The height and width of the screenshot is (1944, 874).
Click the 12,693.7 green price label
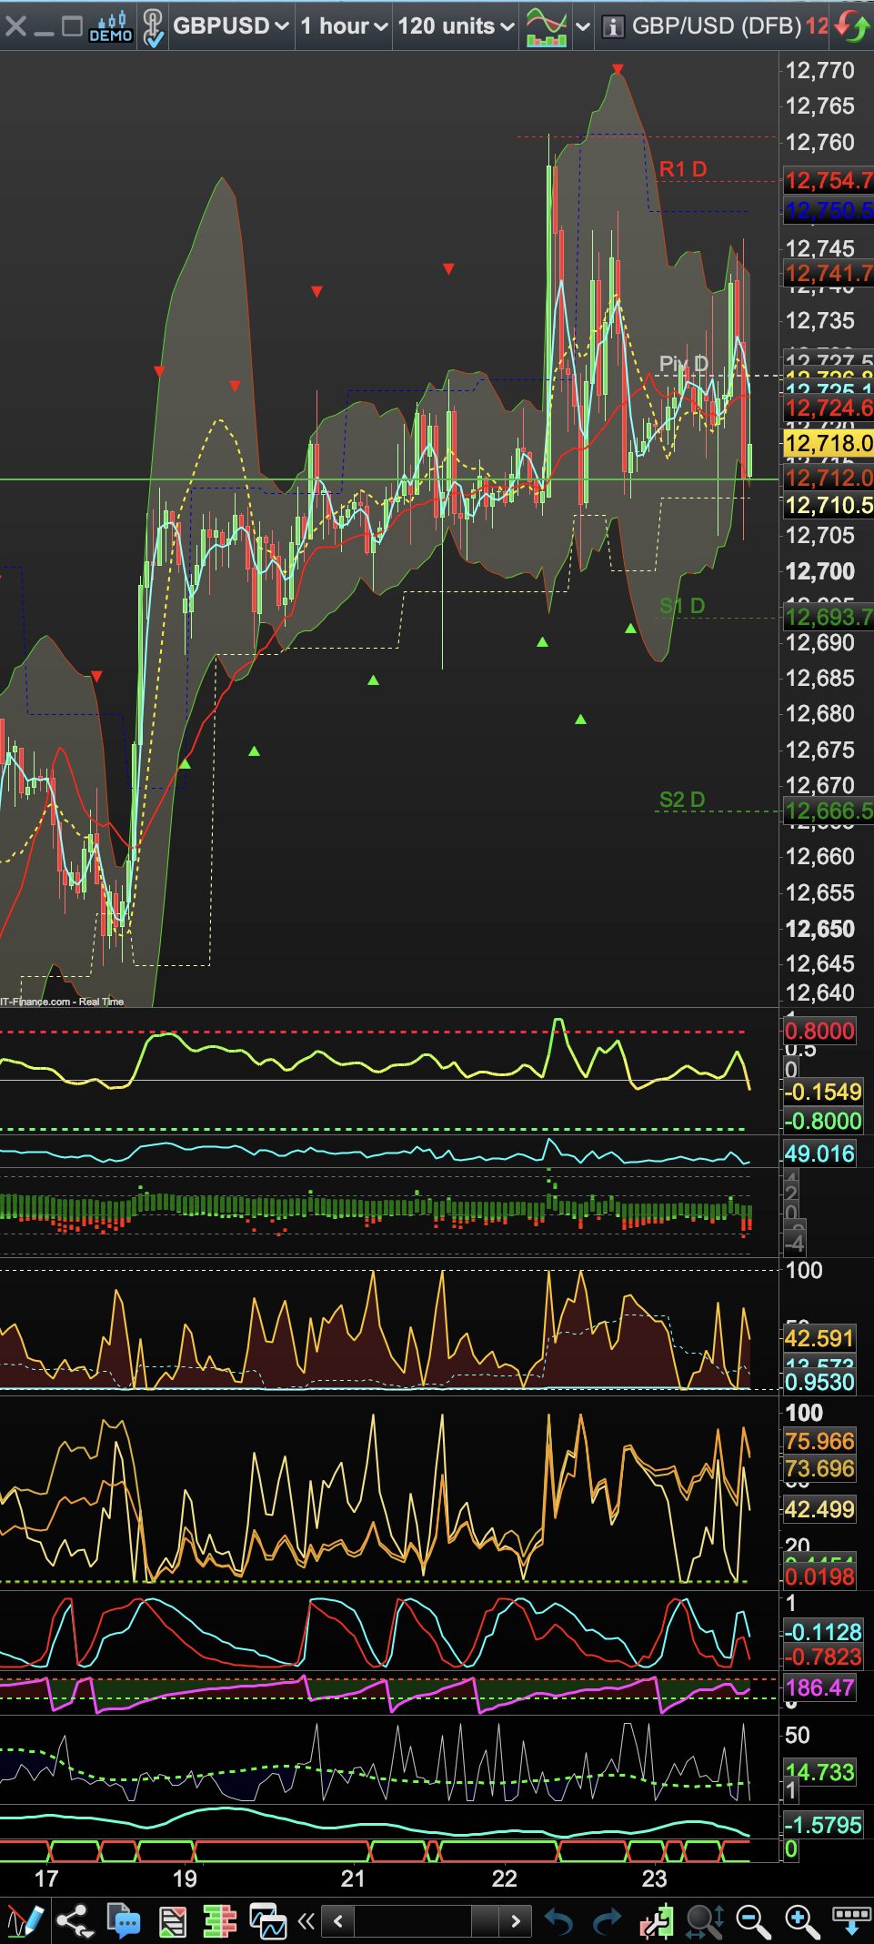coord(829,617)
